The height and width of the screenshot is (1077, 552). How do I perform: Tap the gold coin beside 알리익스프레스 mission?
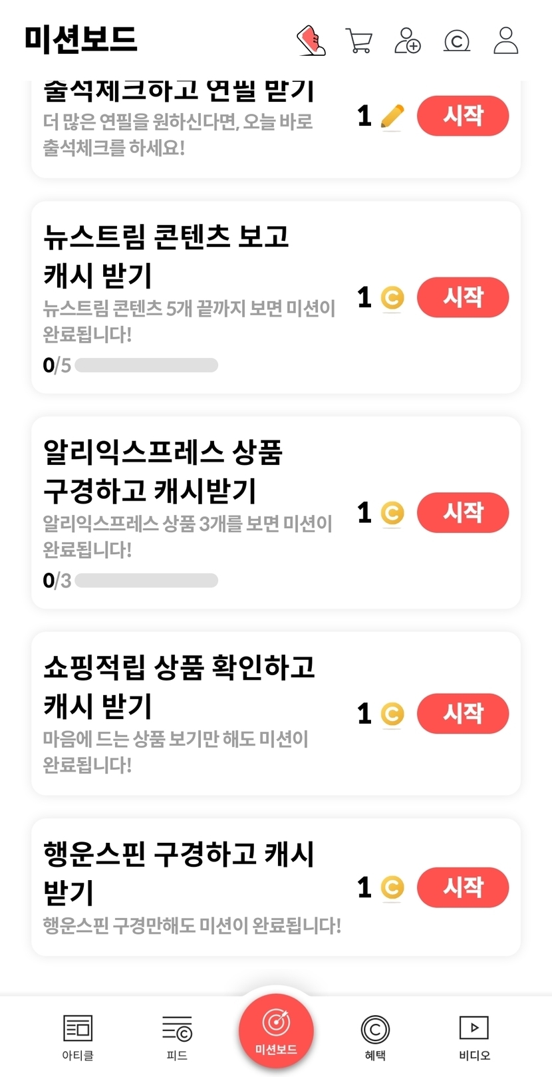coord(392,513)
